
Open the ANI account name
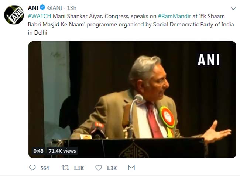click(x=34, y=8)
